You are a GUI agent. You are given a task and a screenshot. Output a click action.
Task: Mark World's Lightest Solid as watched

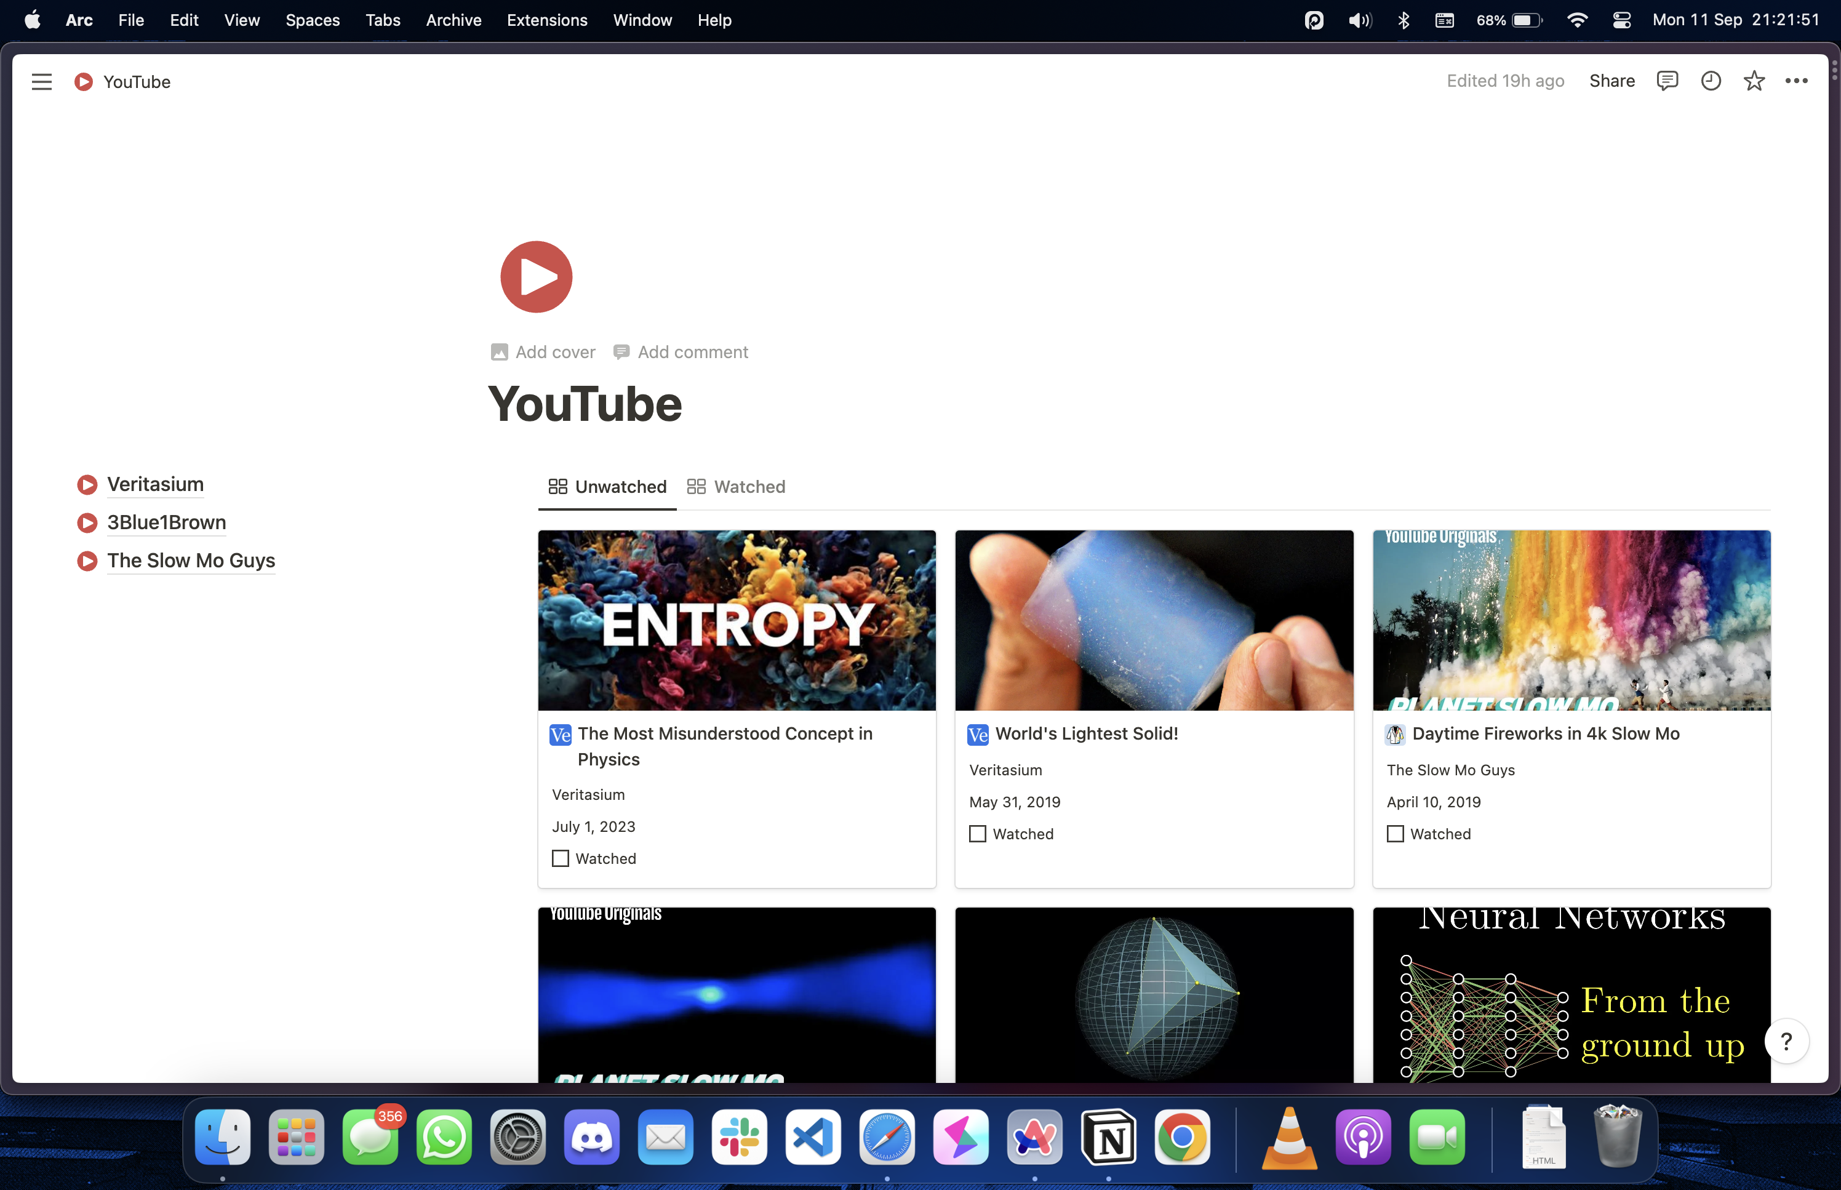click(x=978, y=834)
